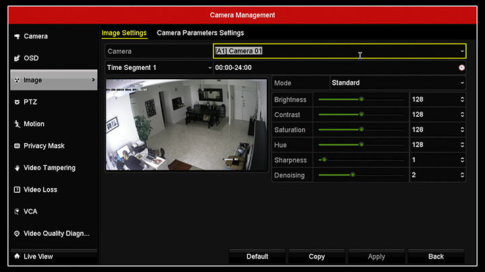485x272 pixels.
Task: Click the Copy button
Action: click(x=317, y=257)
